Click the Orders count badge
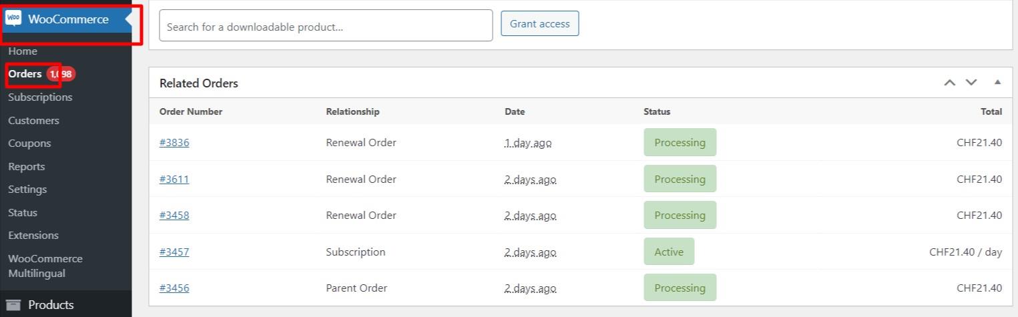The height and width of the screenshot is (317, 1018). pos(62,74)
